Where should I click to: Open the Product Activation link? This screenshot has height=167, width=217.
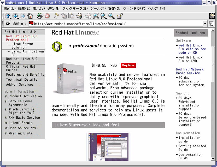25,96
